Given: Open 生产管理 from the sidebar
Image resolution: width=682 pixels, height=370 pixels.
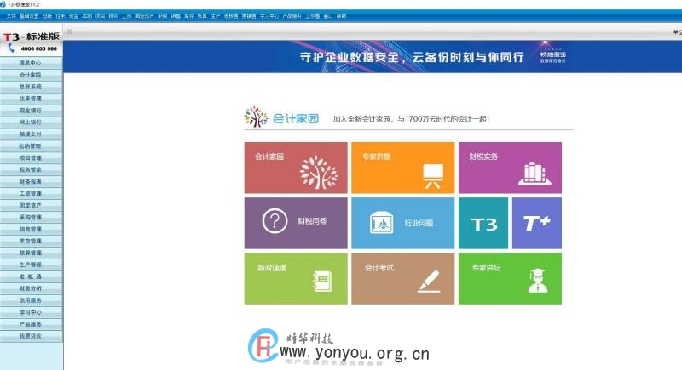Looking at the screenshot, I should pos(31,265).
